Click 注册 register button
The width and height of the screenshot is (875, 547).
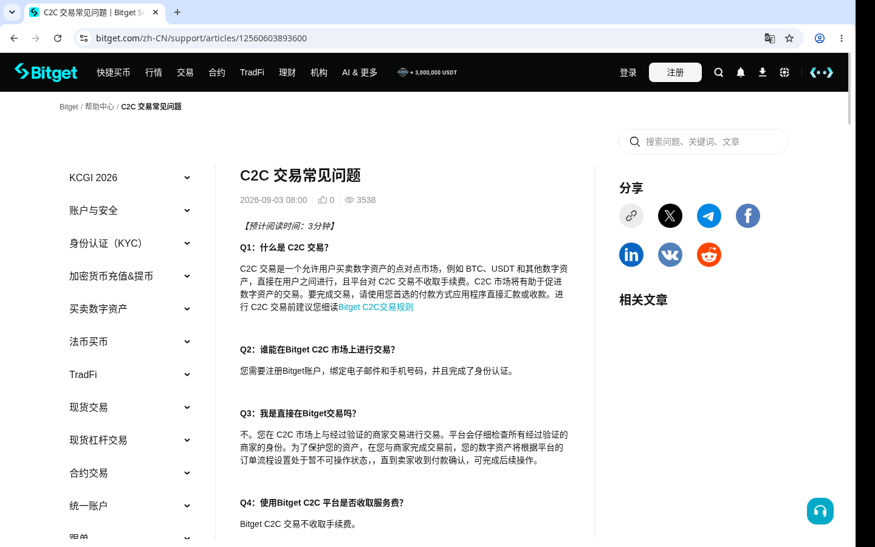click(675, 72)
